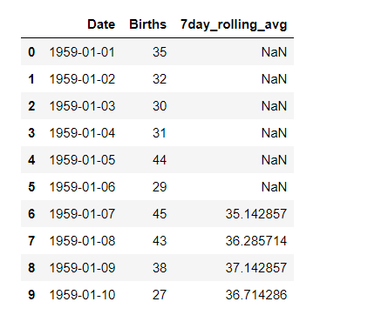Select the date cell 1959-01-01

pyautogui.click(x=82, y=52)
